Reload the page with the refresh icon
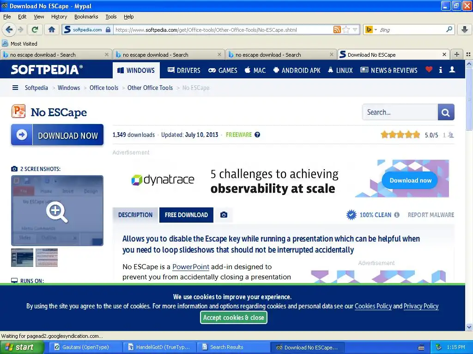 [x=35, y=29]
